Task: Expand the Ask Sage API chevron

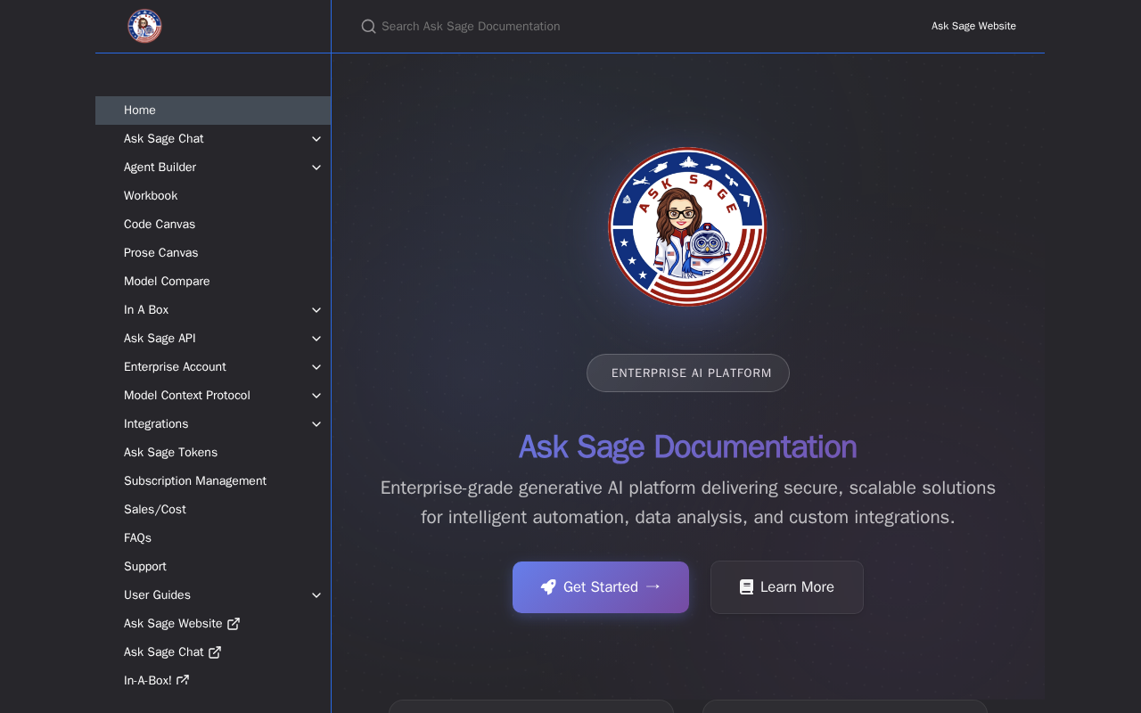Action: [316, 339]
